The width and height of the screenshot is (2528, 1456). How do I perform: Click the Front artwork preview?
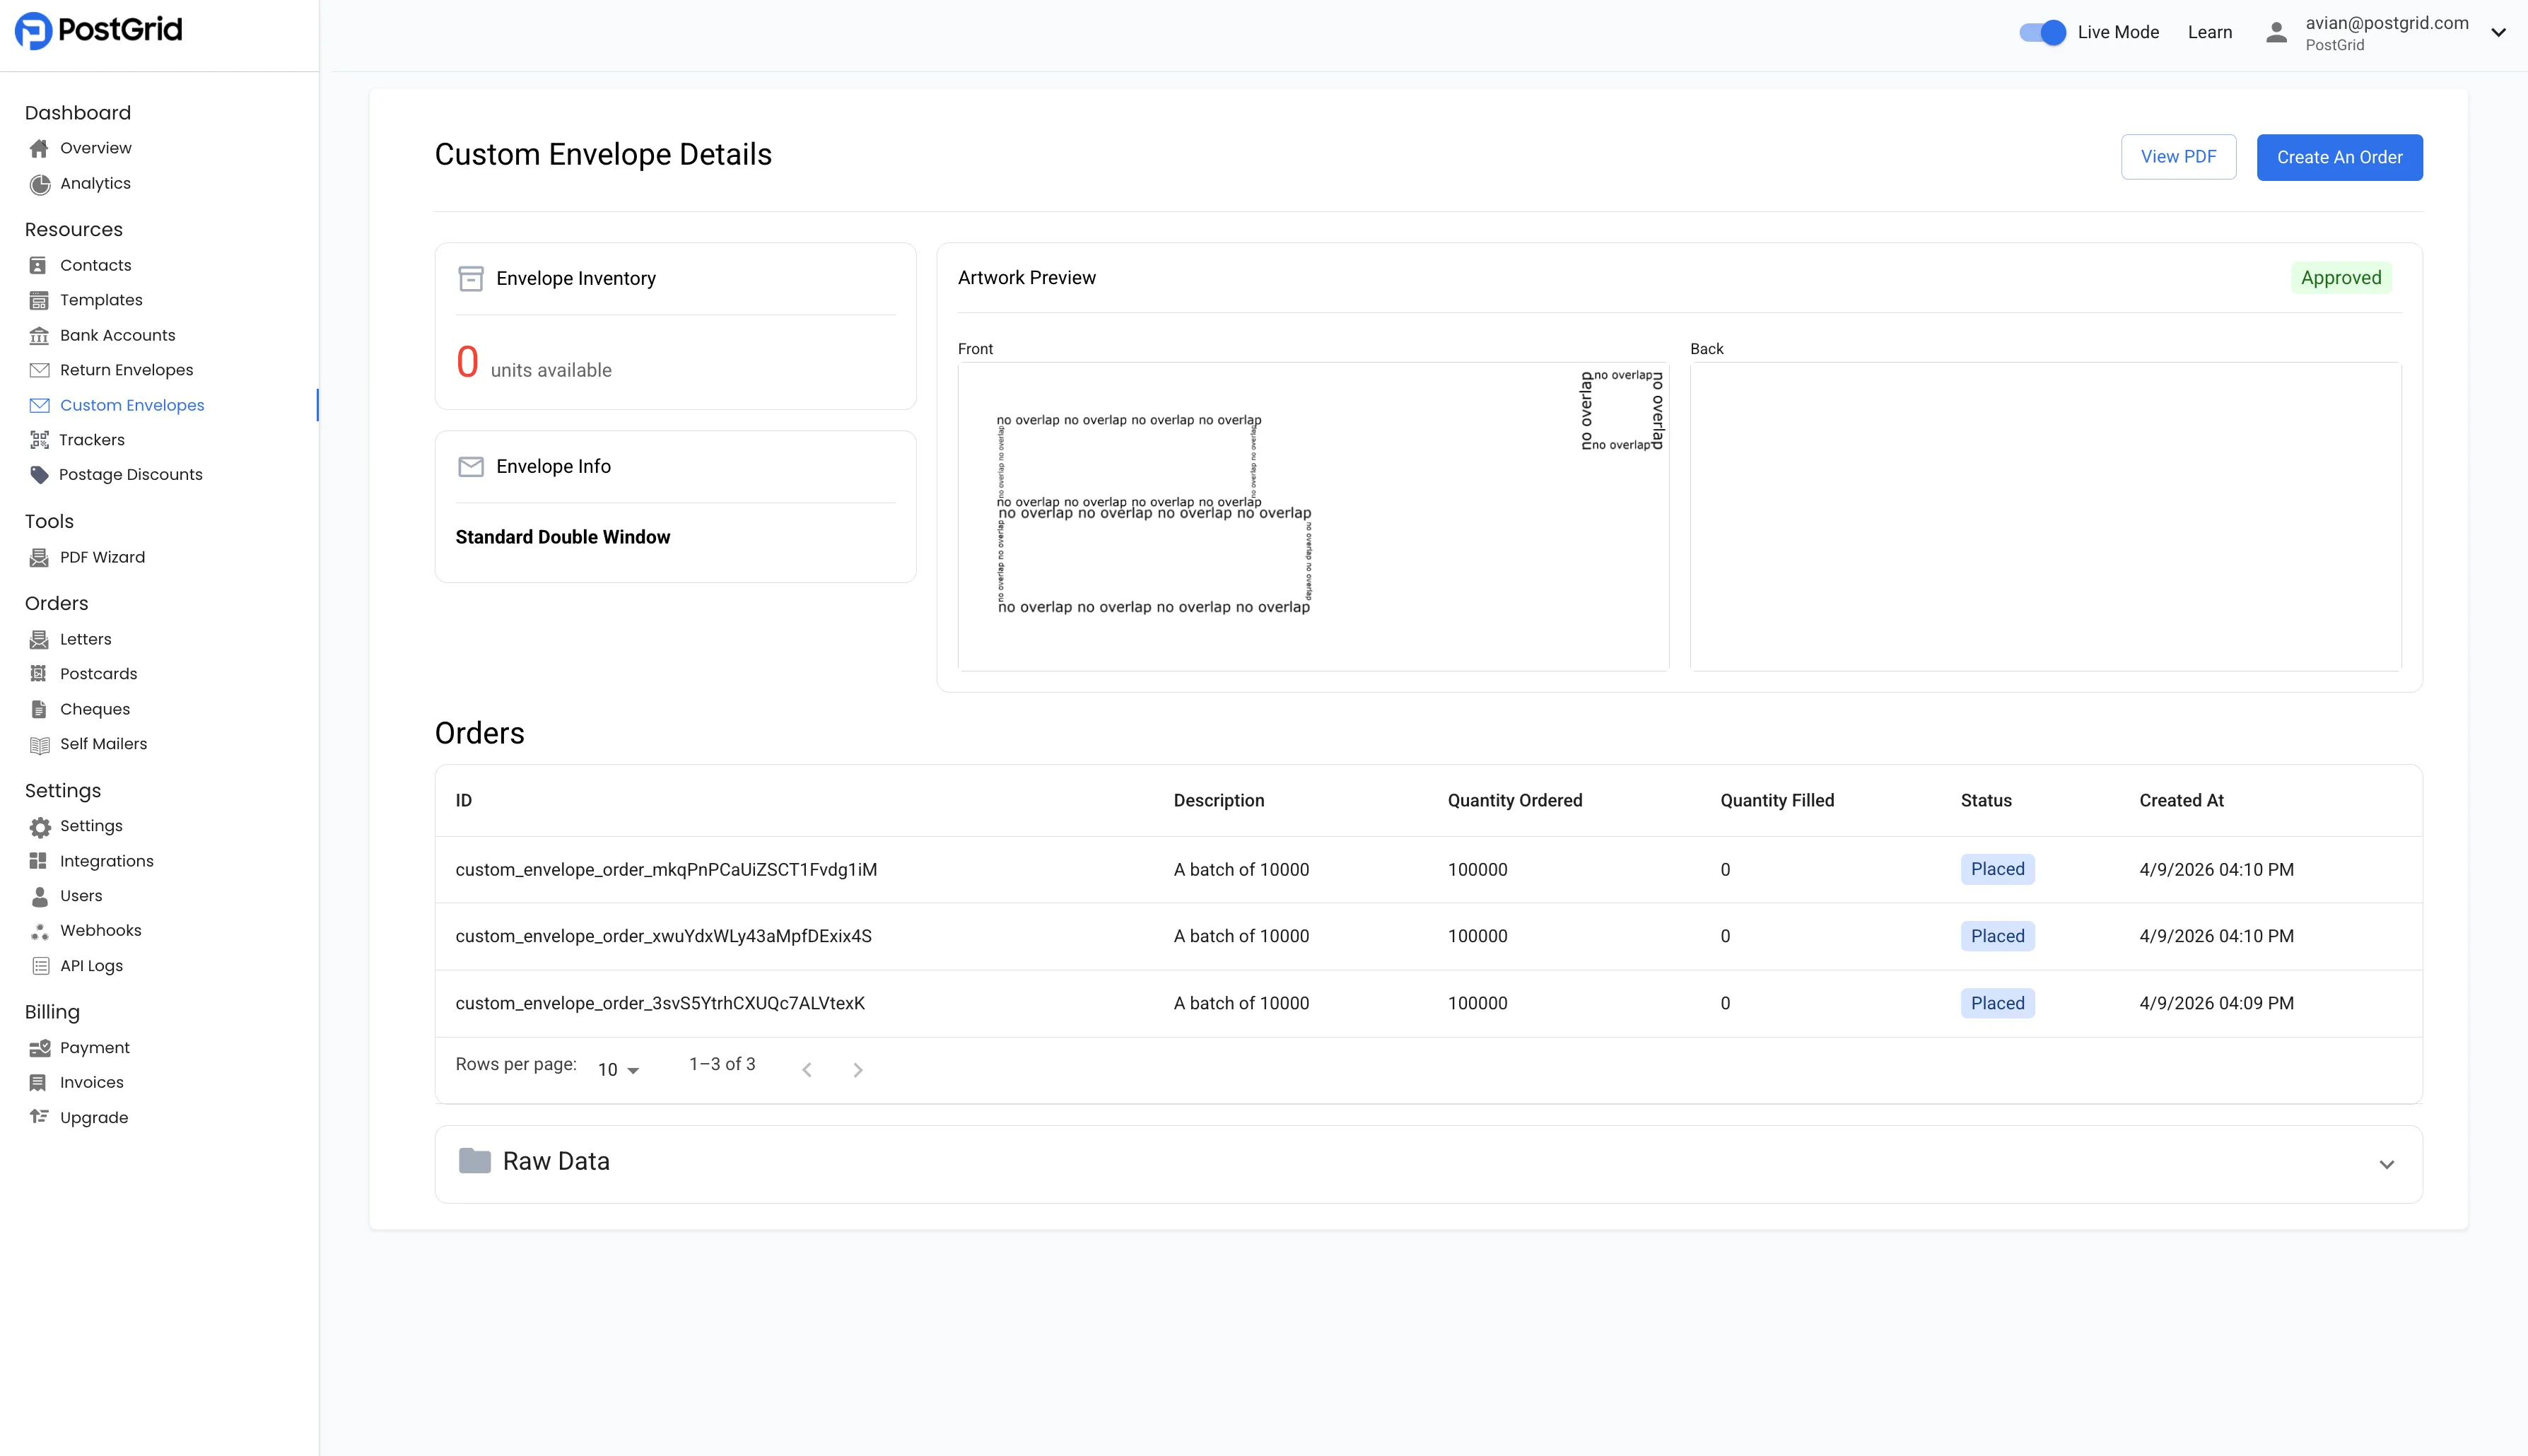click(1313, 516)
